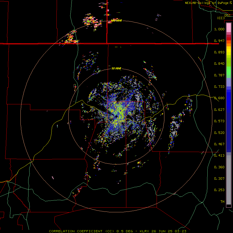The height and width of the screenshot is (233, 233).
Task: Click the 0.413 legend value
Action: (x=219, y=156)
